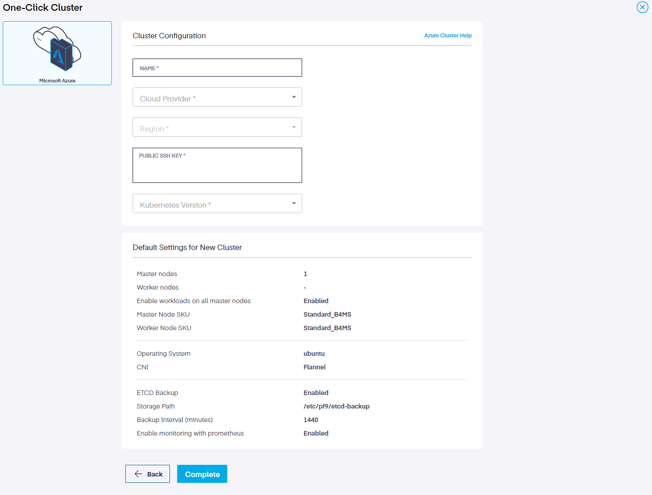Expand Kubernetes Version using its chevron arrow

coord(294,203)
